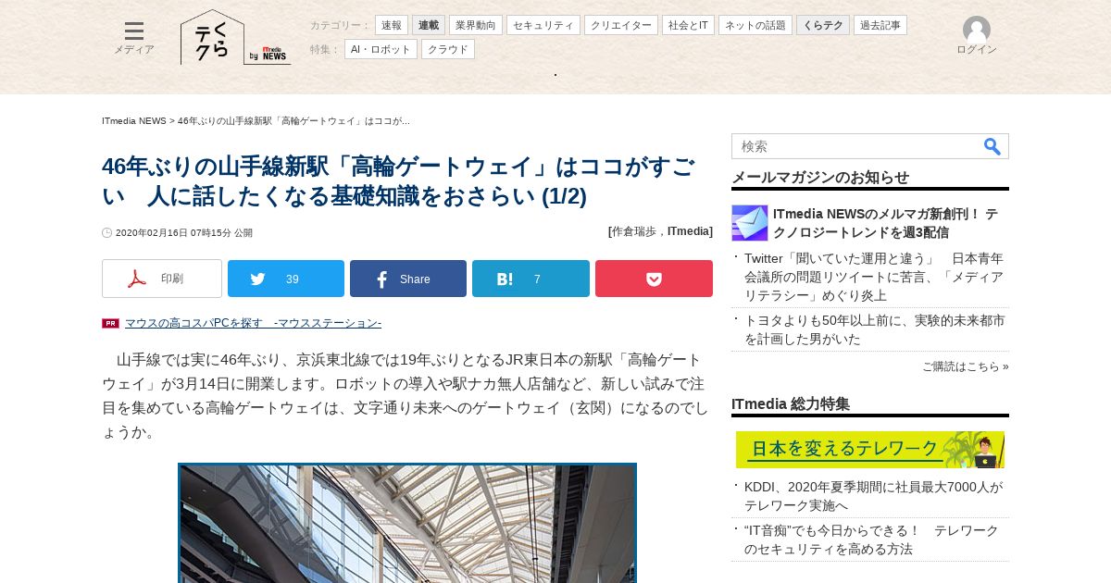Image resolution: width=1111 pixels, height=583 pixels.
Task: Click the station roof article photo
Action: pyautogui.click(x=407, y=523)
